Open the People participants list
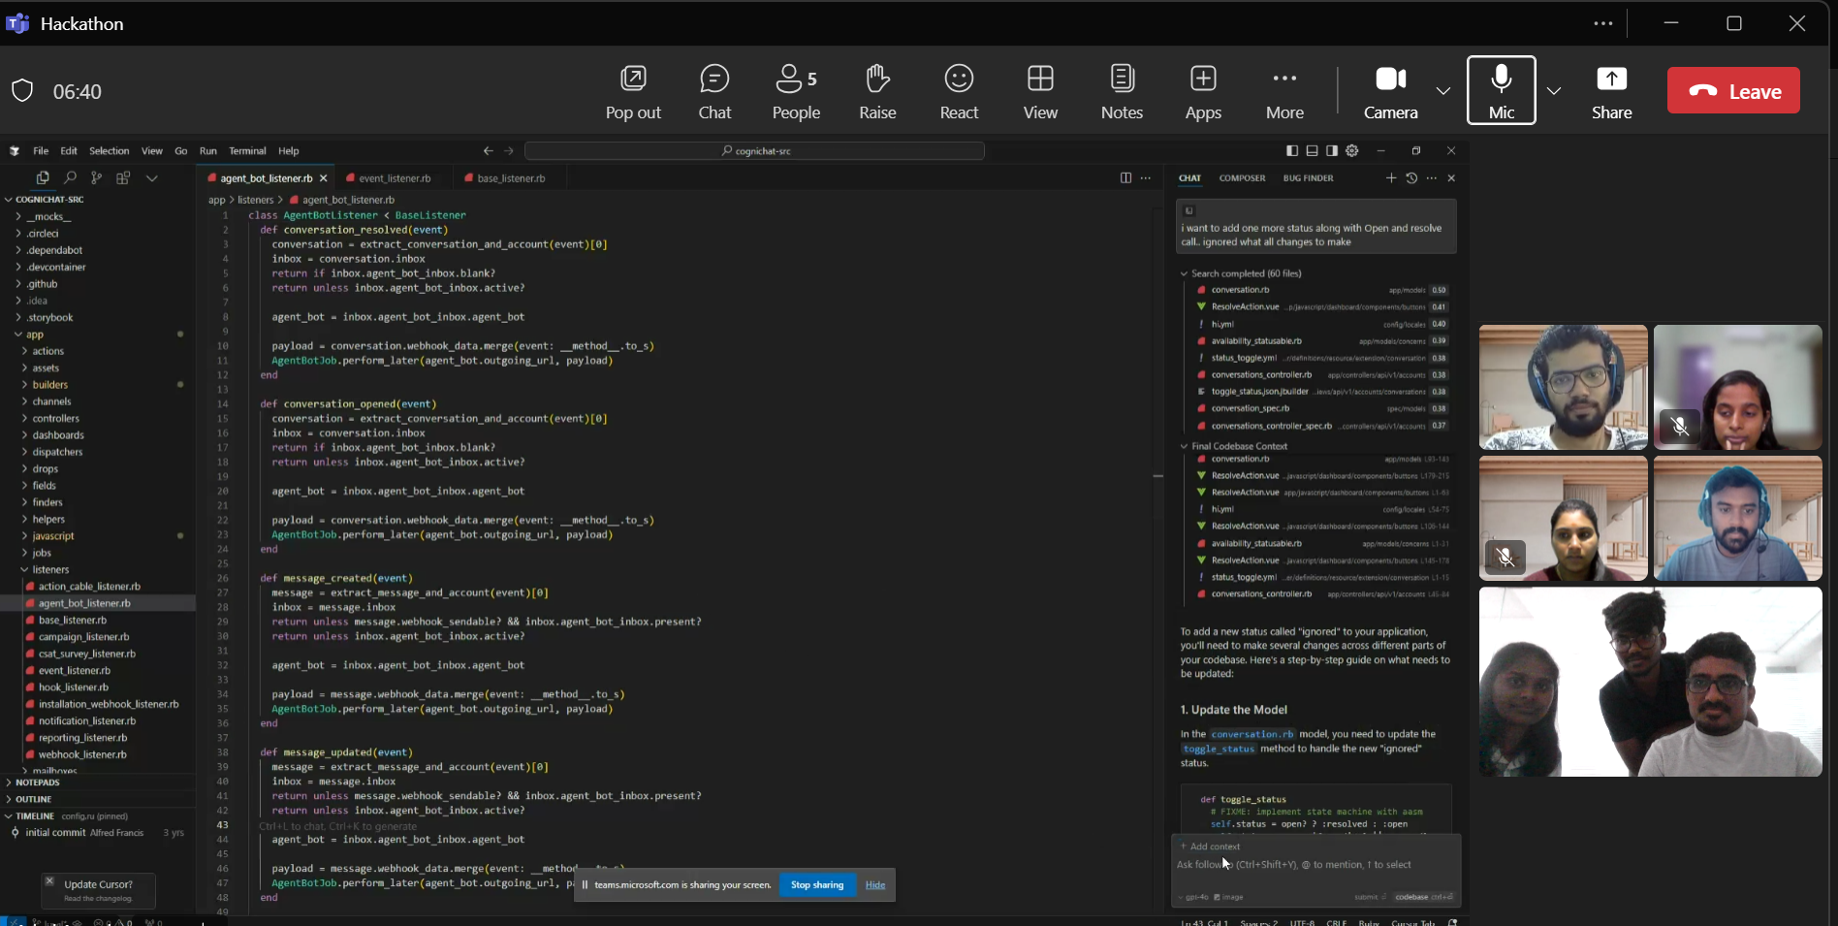This screenshot has width=1838, height=926. (x=796, y=91)
